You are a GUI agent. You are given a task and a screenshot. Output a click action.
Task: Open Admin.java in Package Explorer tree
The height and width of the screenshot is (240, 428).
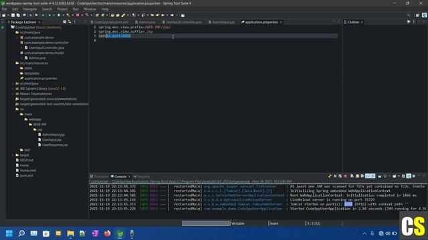tap(35, 58)
